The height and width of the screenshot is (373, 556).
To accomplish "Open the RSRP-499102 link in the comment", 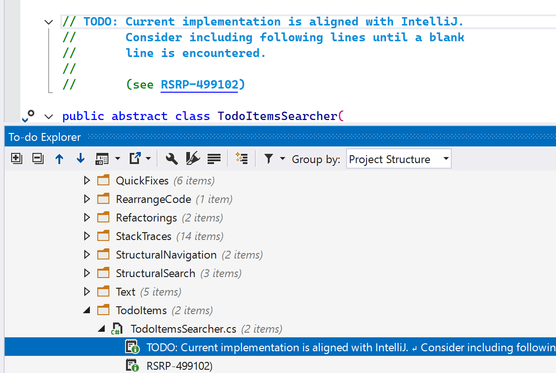I will (199, 85).
